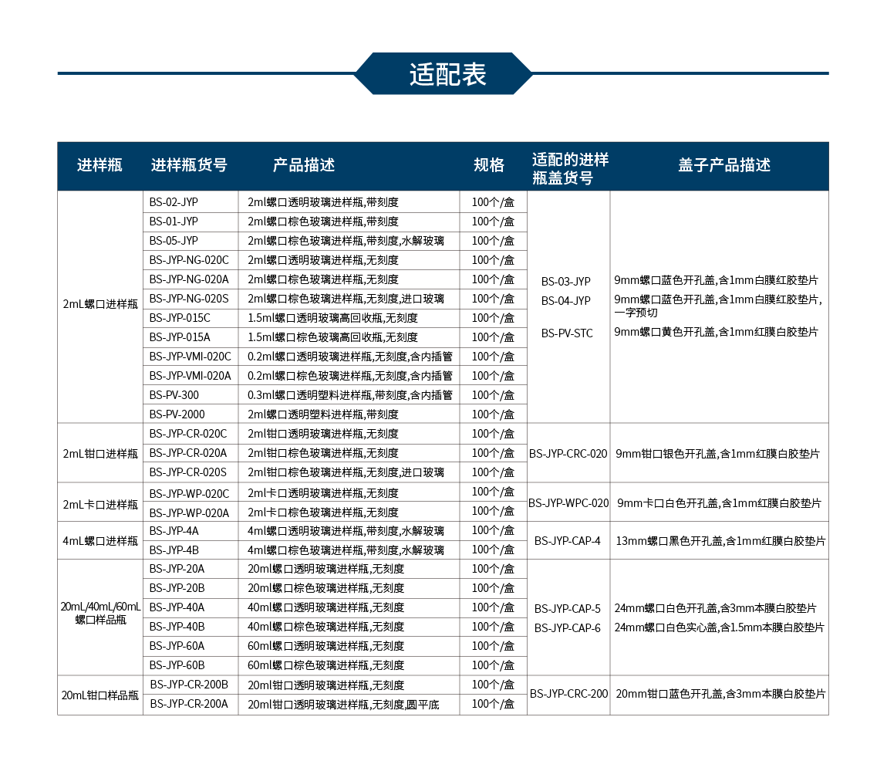This screenshot has width=887, height=761.
Task: Click the BS-JYP-015A product code
Action: 180,337
